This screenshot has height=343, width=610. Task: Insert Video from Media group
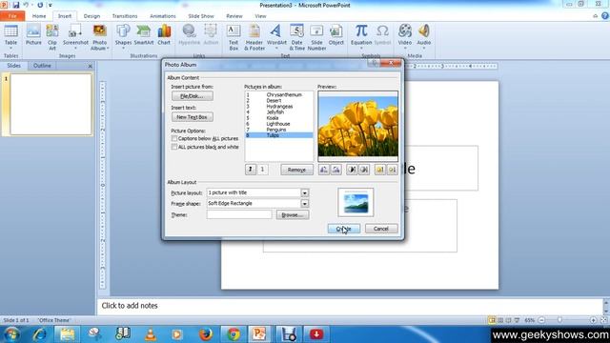pyautogui.click(x=404, y=36)
